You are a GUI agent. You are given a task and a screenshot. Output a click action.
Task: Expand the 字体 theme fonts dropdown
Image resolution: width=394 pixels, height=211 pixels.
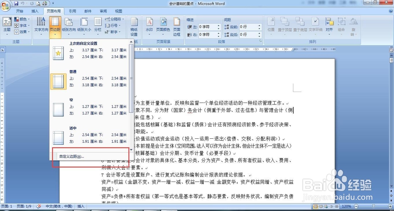click(x=22, y=26)
